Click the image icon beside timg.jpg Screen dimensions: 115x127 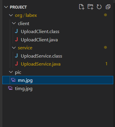(10, 88)
